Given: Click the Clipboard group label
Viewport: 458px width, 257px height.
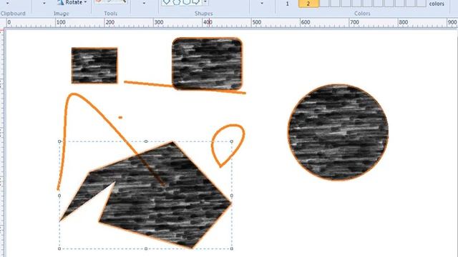Looking at the screenshot, I should [x=13, y=14].
